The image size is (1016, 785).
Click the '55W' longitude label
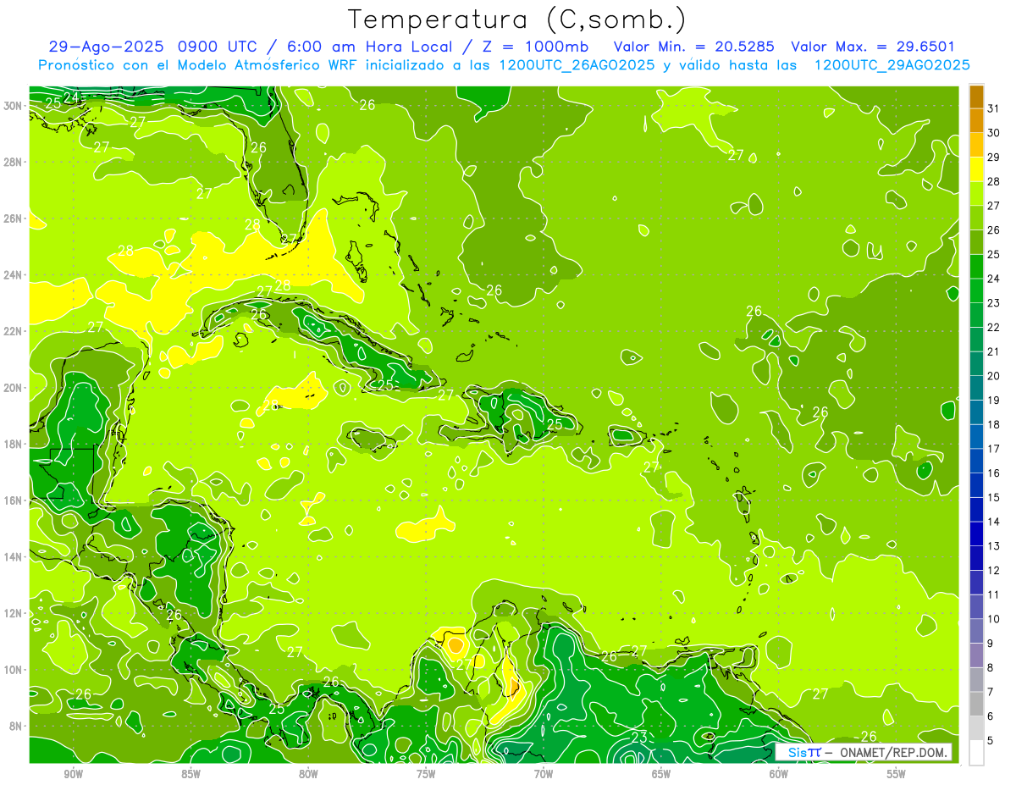(x=897, y=774)
